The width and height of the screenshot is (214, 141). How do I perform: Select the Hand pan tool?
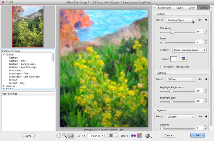(58, 136)
